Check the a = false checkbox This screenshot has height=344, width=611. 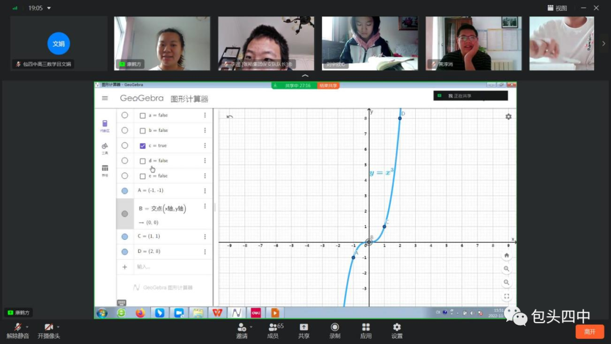coord(143,116)
